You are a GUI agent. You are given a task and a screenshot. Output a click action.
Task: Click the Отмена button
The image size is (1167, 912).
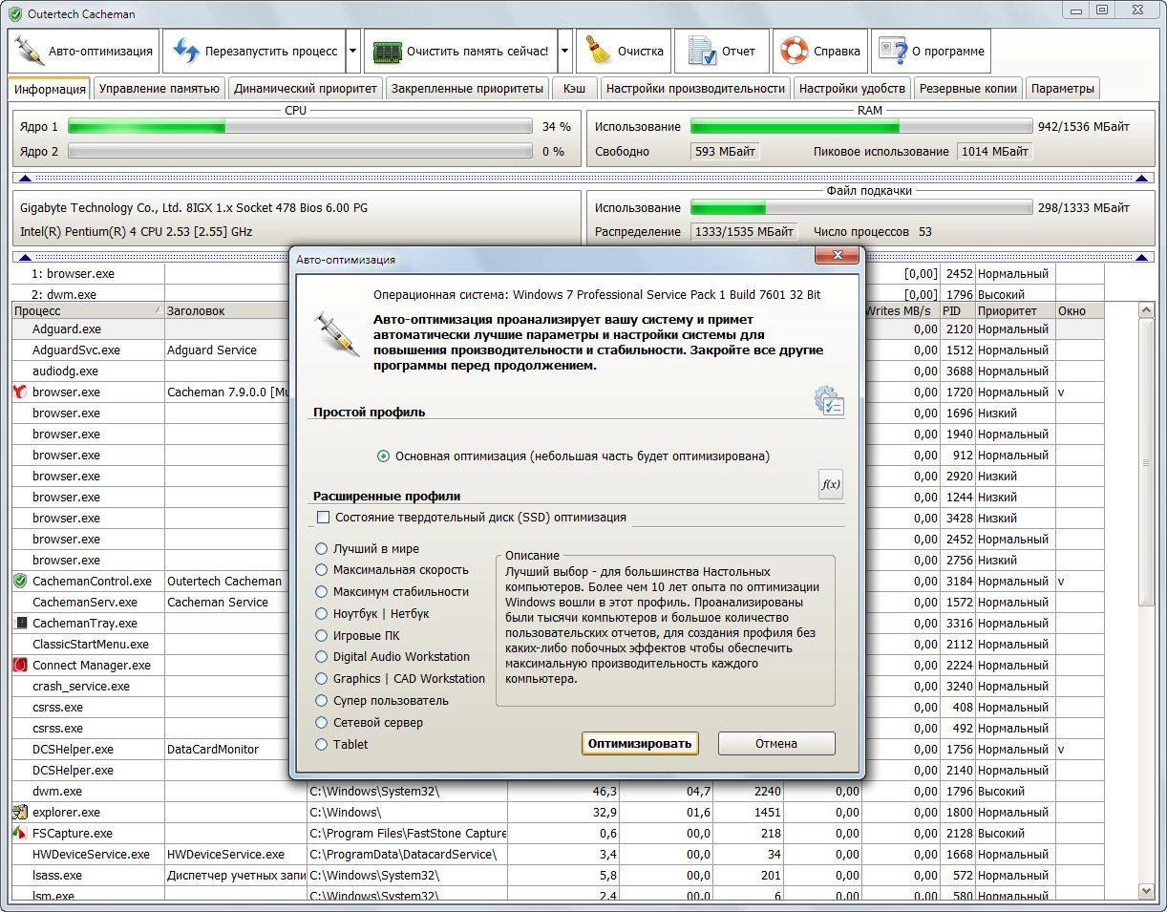(x=776, y=743)
